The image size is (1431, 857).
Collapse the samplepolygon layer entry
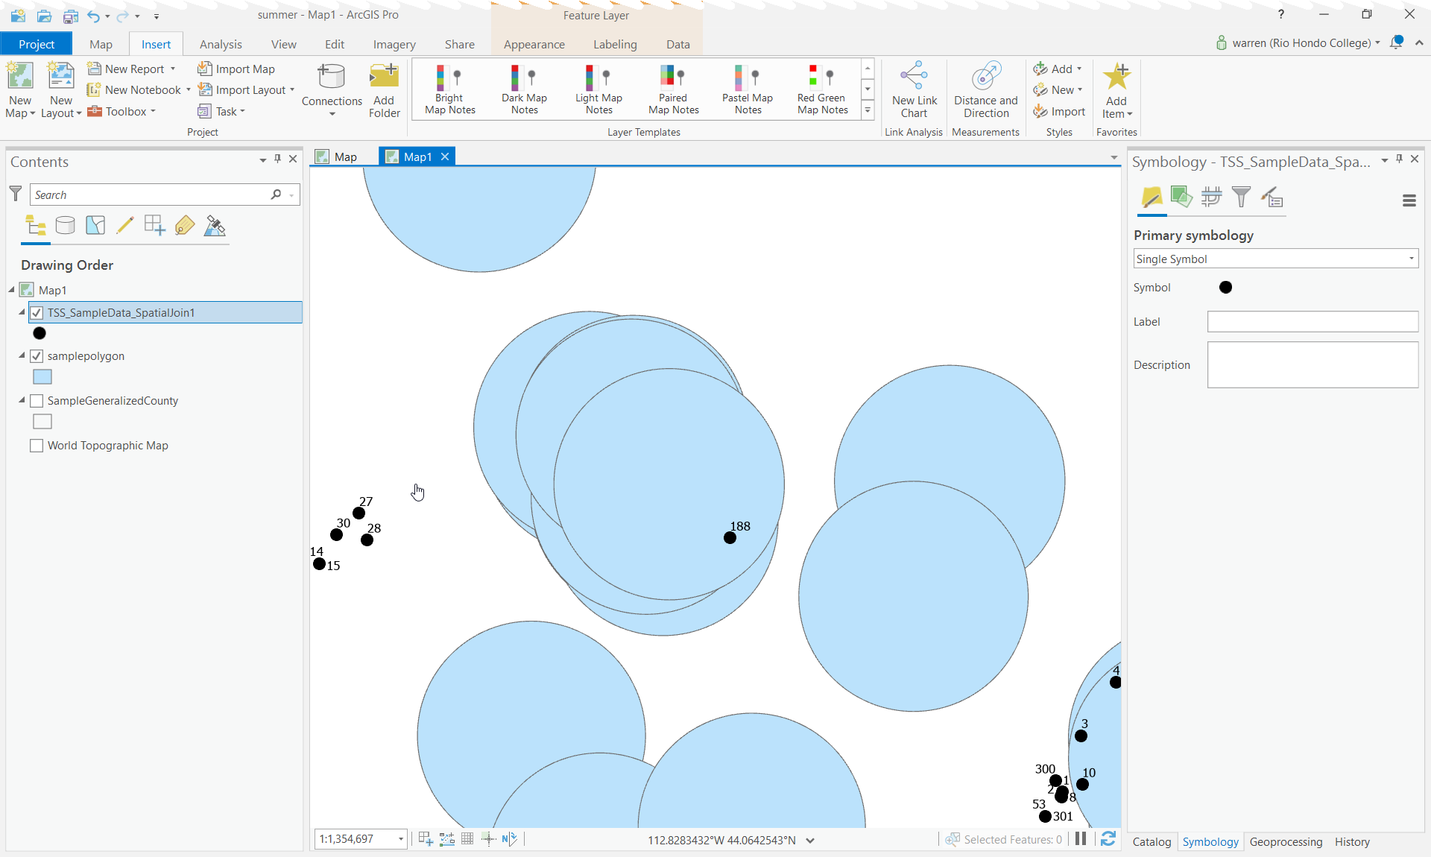point(21,356)
